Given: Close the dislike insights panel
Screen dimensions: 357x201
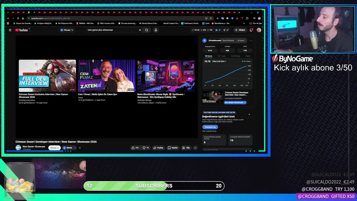Looking at the screenshot, I should point(249,114).
